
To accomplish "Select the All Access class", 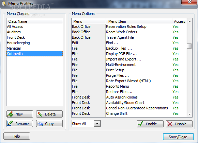I will pyautogui.click(x=34, y=26).
